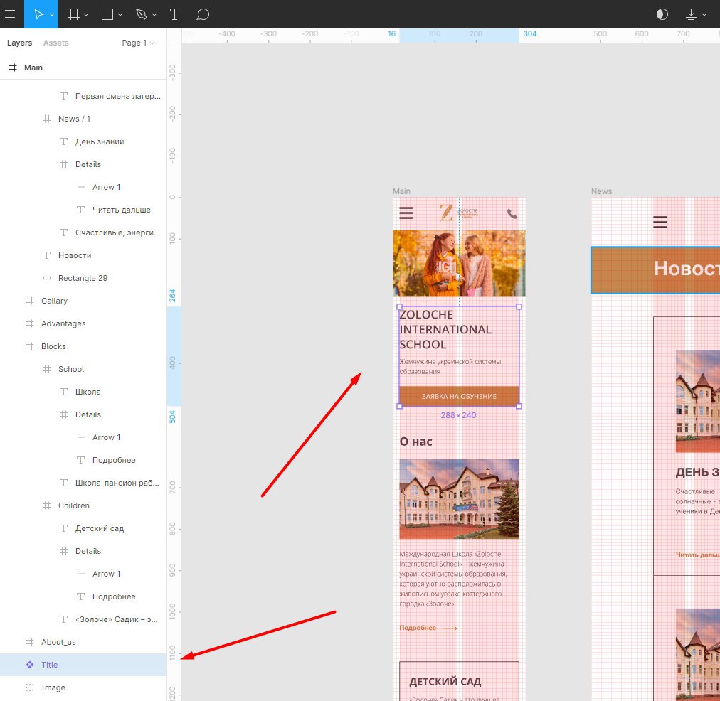Open the Figma main menu hamburger
This screenshot has height=701, width=720.
pos(10,14)
